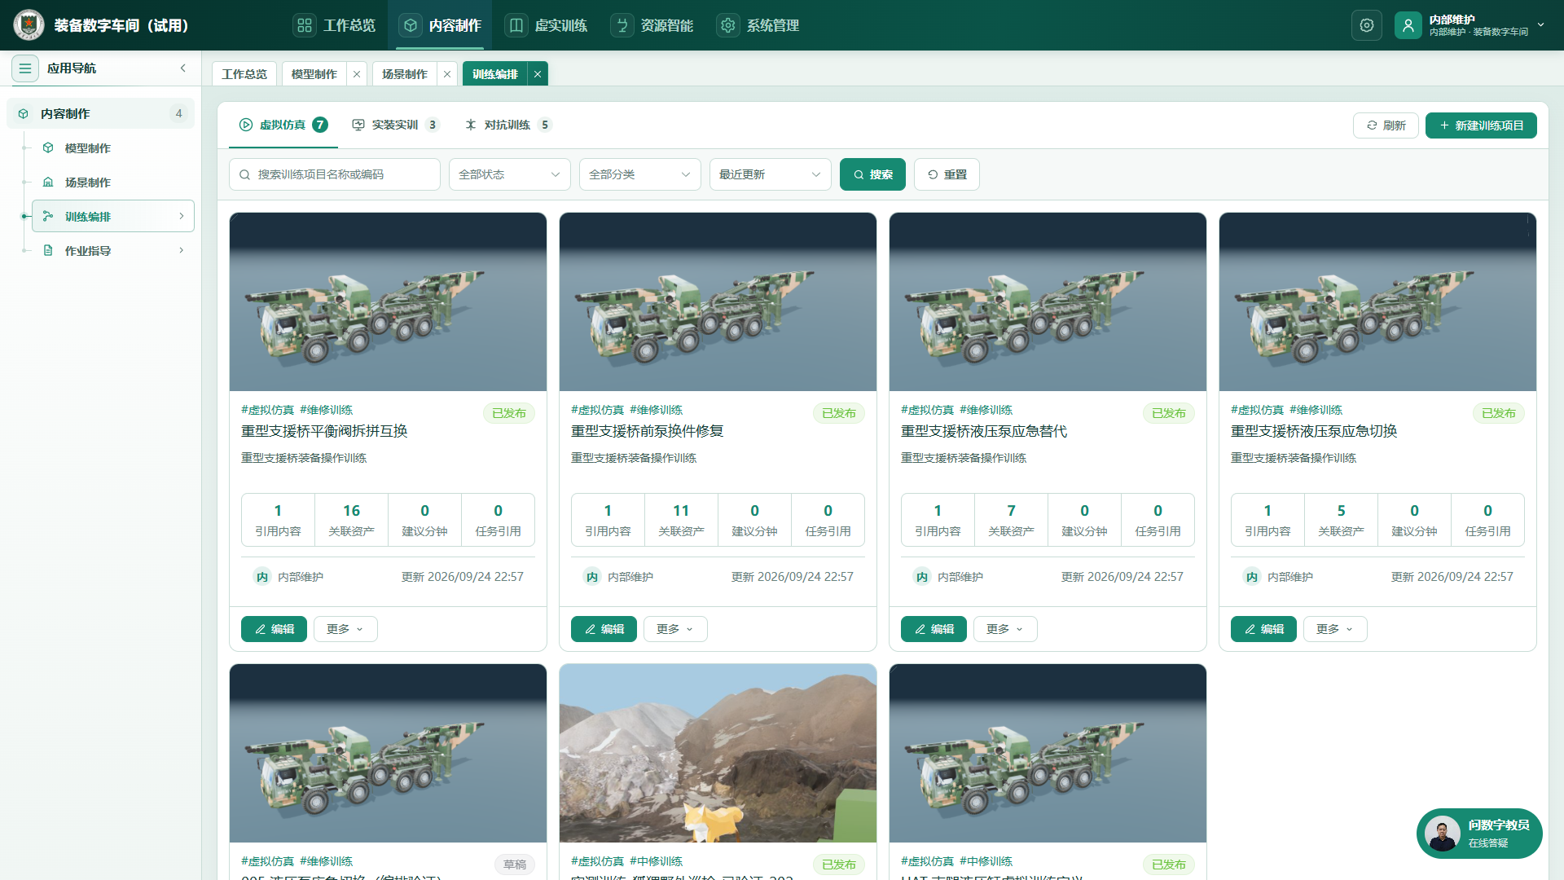The height and width of the screenshot is (880, 1564).
Task: Select 场景制作 in the sidebar tree
Action: tap(88, 183)
